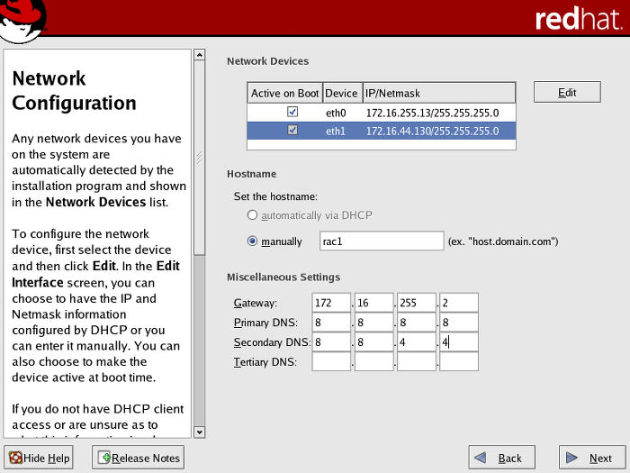Select automatically via DHCP radio option
Viewport: 630px width, 473px height.
click(252, 215)
